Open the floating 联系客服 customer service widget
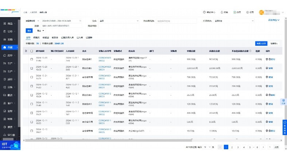This screenshot has height=158, width=287. (285, 127)
